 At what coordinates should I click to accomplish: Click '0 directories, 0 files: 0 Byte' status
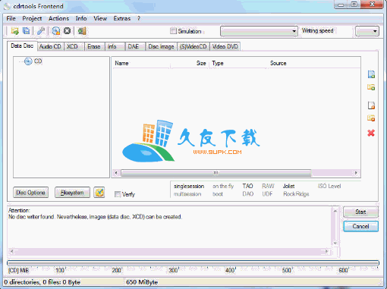pos(42,282)
